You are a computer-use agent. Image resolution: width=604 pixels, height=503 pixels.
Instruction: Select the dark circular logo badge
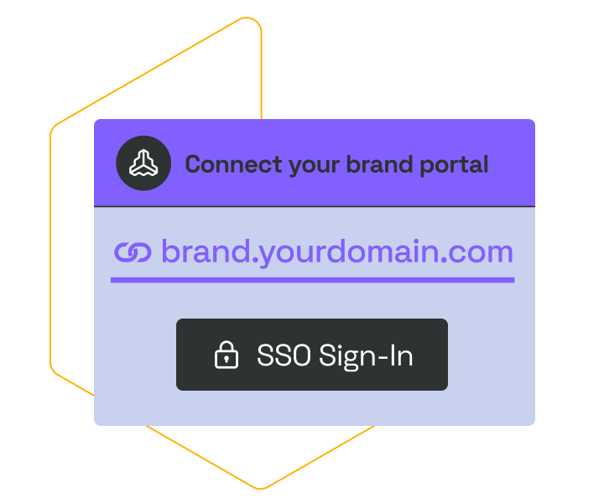143,163
